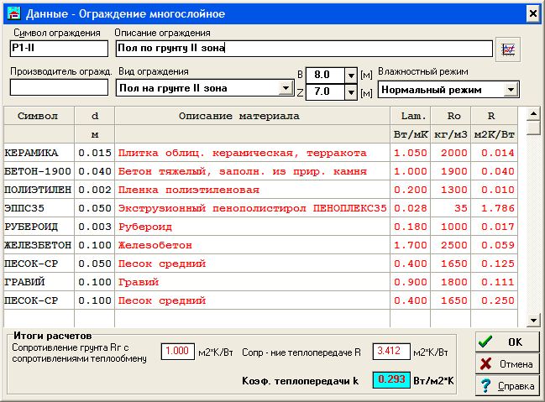Screen dimensions: 545x402
Task: Click density value 2500 for Железобетон
Action: click(x=451, y=245)
